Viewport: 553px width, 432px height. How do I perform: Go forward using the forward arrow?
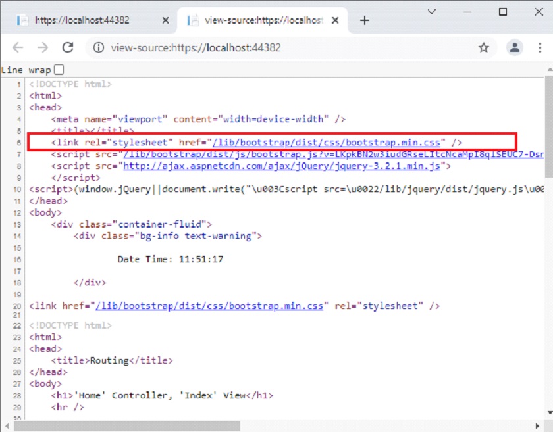click(x=43, y=47)
